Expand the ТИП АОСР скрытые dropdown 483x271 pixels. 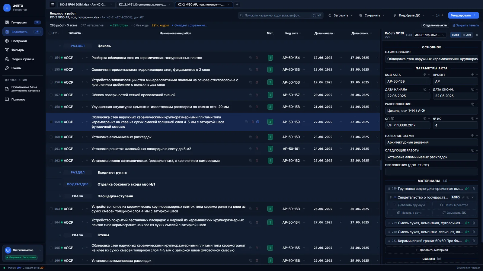click(430, 35)
